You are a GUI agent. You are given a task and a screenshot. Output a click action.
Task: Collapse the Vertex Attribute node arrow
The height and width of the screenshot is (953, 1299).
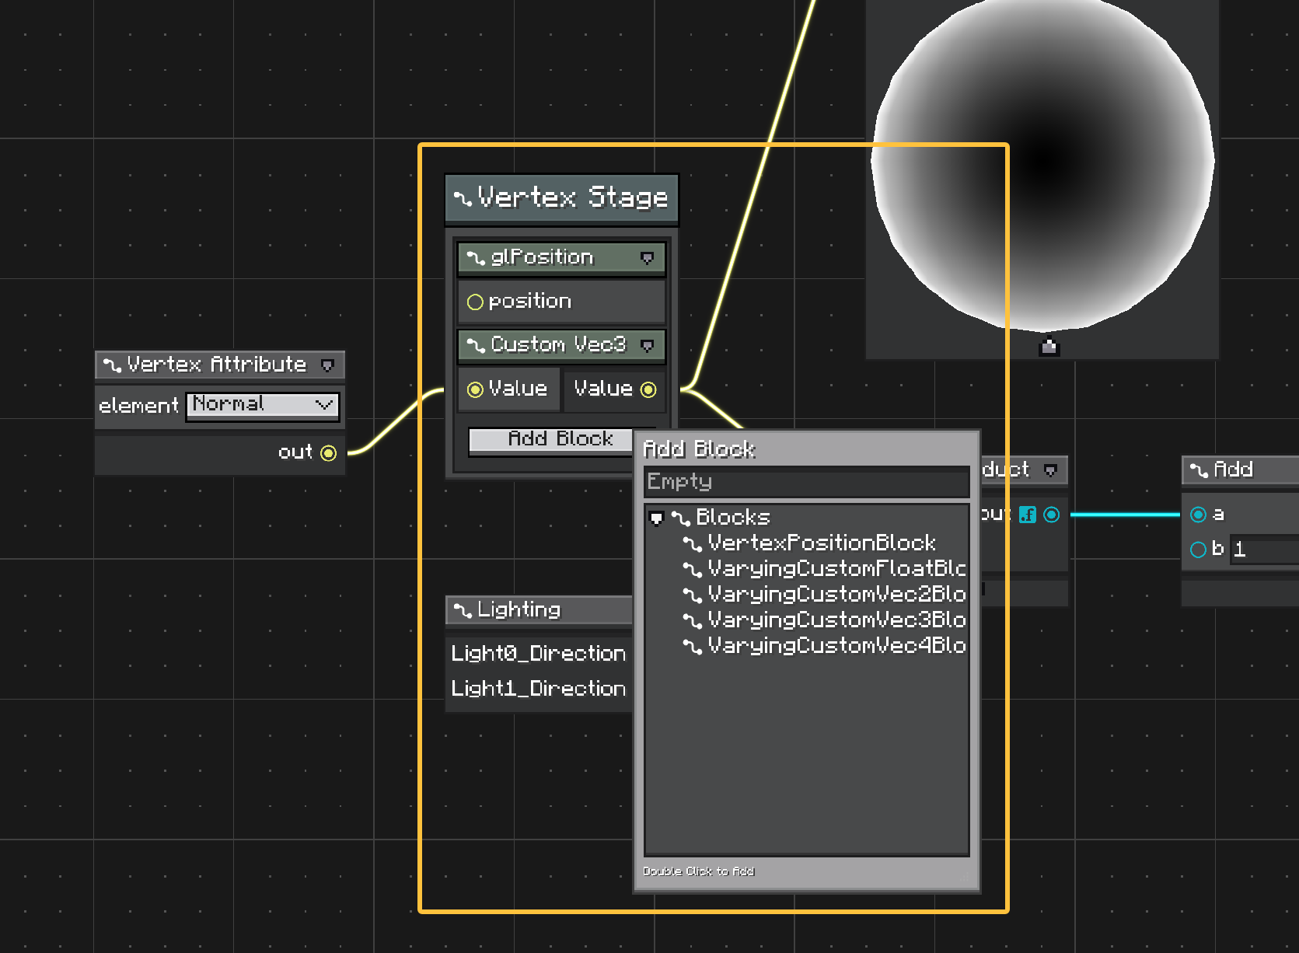pyautogui.click(x=327, y=365)
